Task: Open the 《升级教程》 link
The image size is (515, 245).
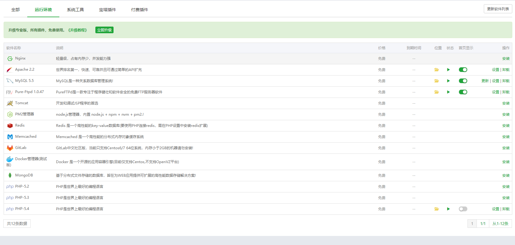Action: pos(78,30)
